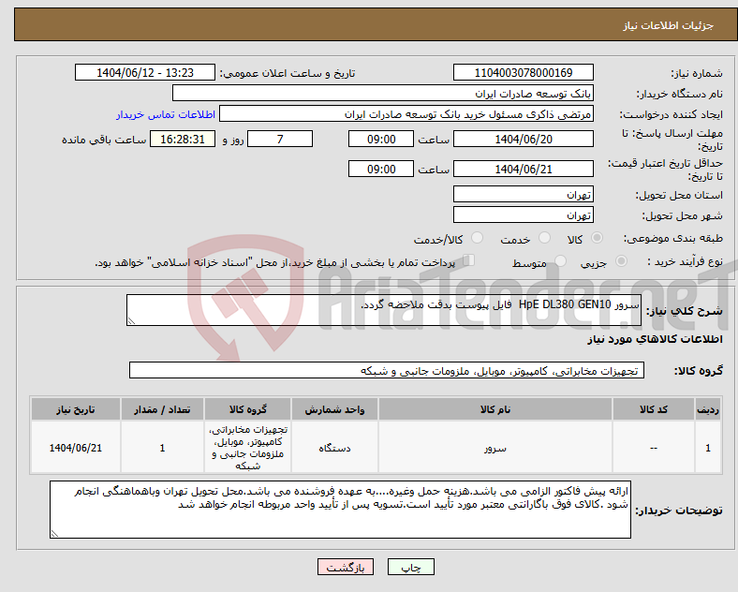Viewport: 738px width, 592px height.
Task: Click the تاریخ نیاز column header
Action: tap(76, 409)
